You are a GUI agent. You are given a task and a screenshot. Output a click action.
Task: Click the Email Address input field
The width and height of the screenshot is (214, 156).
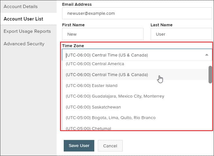[137, 13]
